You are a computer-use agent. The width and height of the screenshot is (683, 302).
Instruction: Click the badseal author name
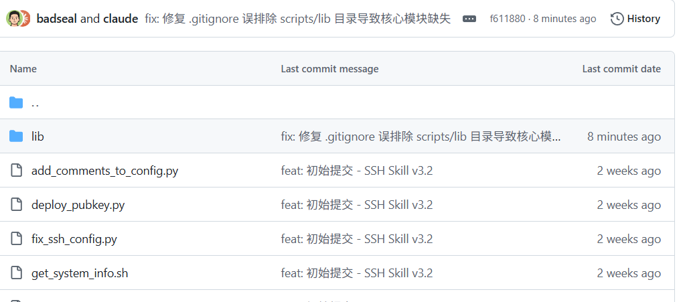[57, 19]
